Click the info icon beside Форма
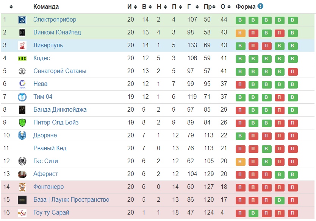 (260, 6)
